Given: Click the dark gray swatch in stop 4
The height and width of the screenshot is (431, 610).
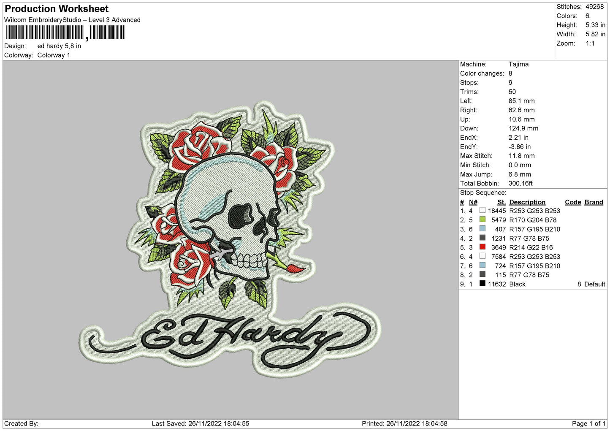Looking at the screenshot, I should pyautogui.click(x=482, y=238).
